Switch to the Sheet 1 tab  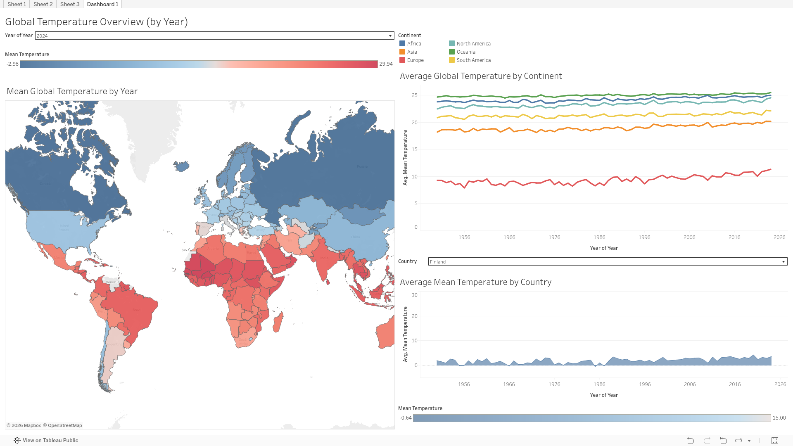pyautogui.click(x=17, y=4)
